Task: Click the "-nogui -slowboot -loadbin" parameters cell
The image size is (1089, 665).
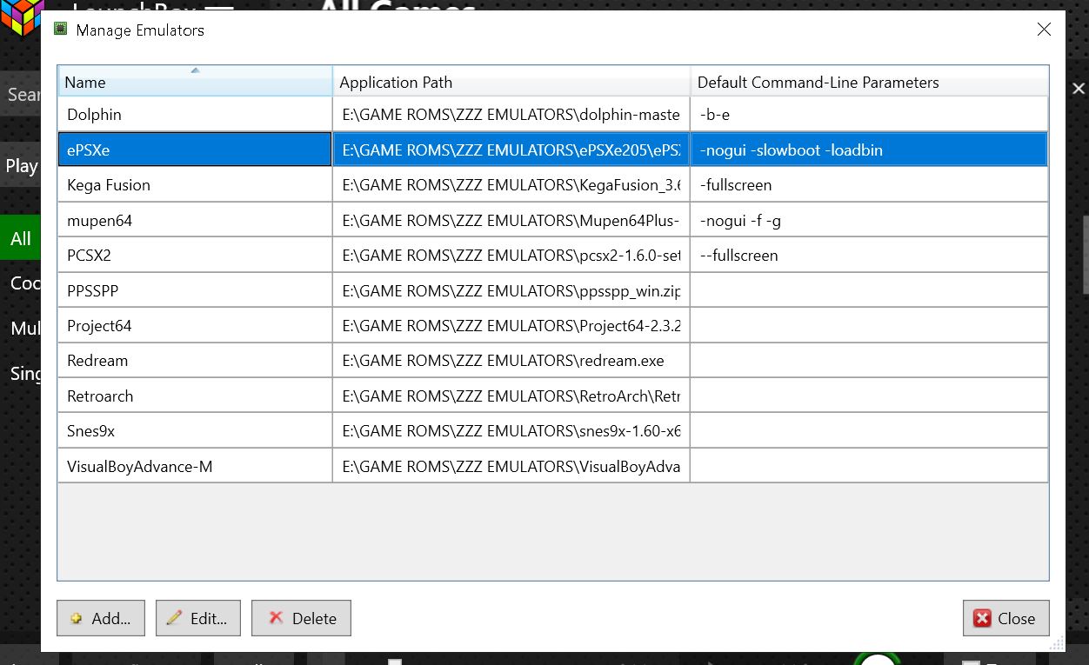Action: [x=869, y=150]
